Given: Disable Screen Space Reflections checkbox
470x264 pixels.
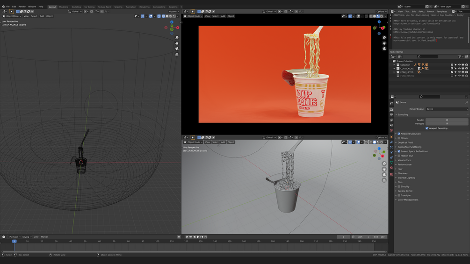Looking at the screenshot, I should coord(399,151).
